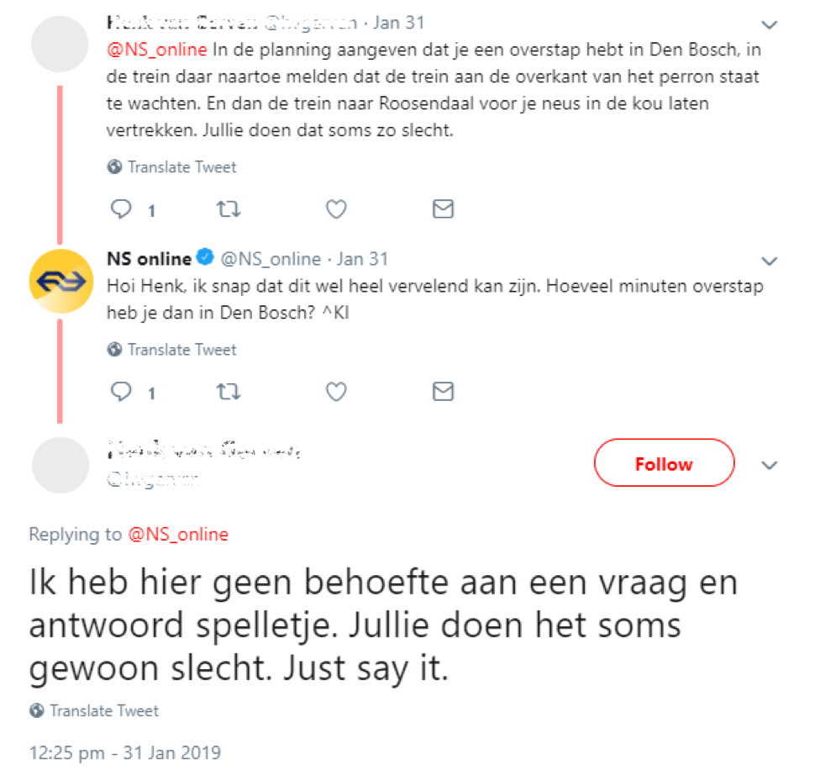Open dropdown chevron next to Follow button
Image resolution: width=815 pixels, height=781 pixels.
pyautogui.click(x=770, y=465)
